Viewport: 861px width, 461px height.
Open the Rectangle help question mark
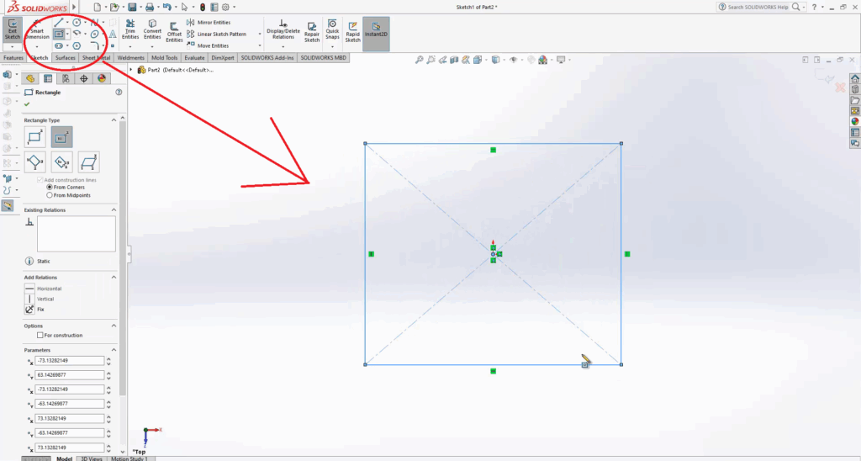[x=119, y=93]
